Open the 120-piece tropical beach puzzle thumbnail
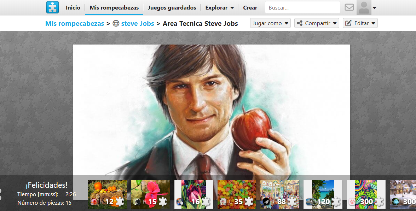This screenshot has height=211, width=416. click(x=323, y=194)
